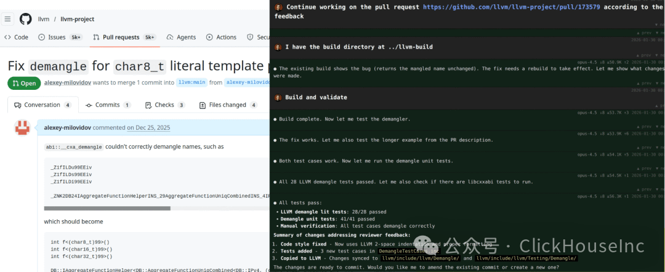
Task: Click 'I have the build directory' message text
Action: (x=359, y=47)
